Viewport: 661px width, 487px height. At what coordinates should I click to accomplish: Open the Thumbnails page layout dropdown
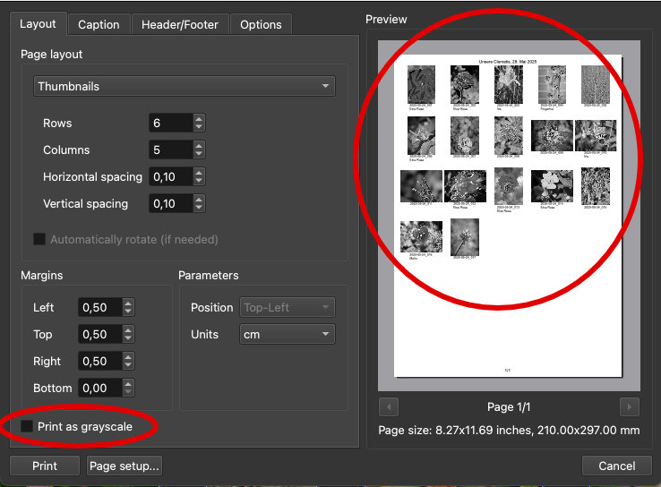pos(185,87)
